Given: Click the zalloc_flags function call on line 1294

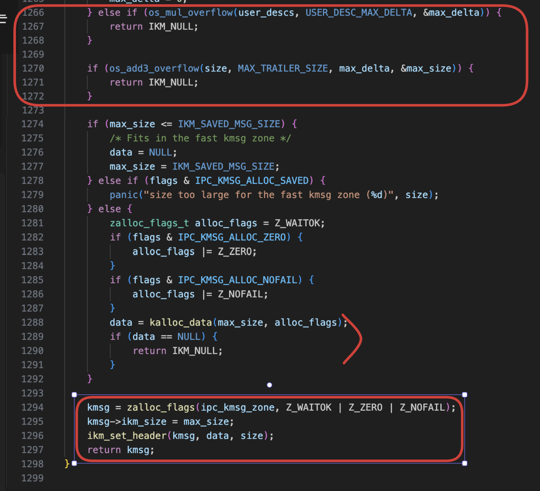Looking at the screenshot, I should pos(161,407).
